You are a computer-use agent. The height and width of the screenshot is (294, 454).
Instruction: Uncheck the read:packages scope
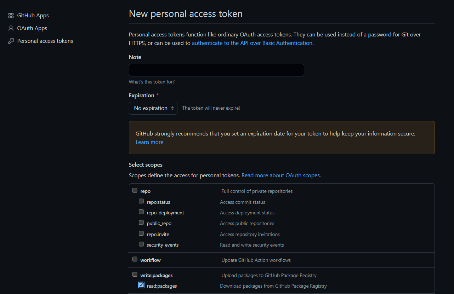(x=141, y=285)
